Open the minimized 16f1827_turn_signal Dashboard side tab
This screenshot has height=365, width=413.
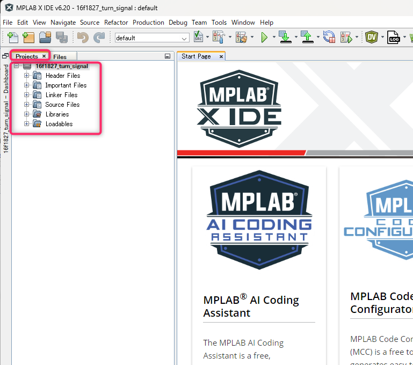(6, 108)
